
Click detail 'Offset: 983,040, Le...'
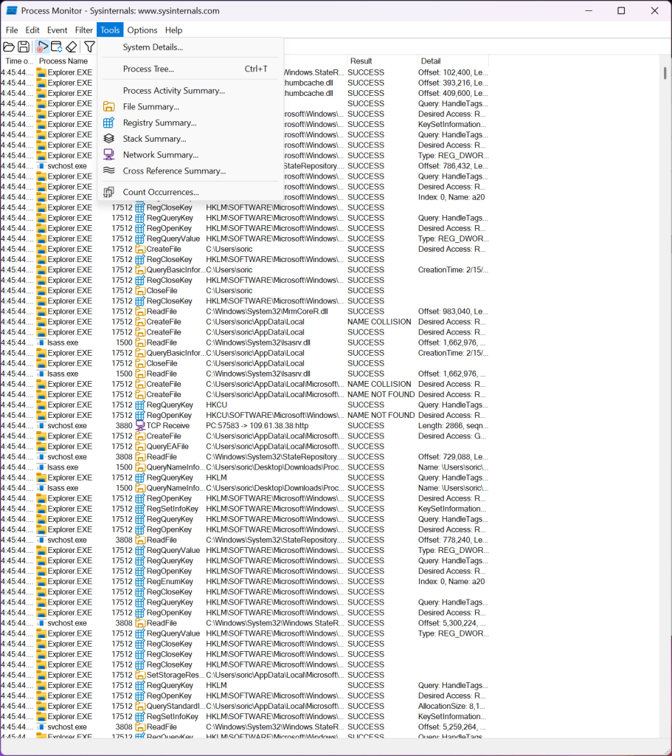tap(453, 312)
